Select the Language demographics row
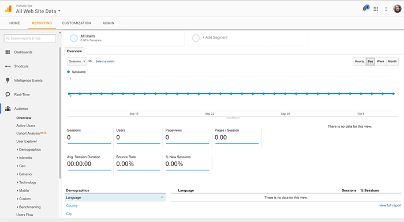The image size is (404, 222). pos(115,198)
